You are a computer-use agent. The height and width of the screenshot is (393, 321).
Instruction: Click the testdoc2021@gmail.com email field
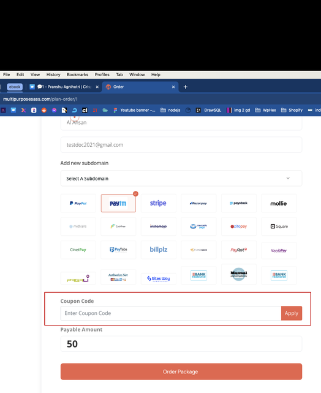181,145
